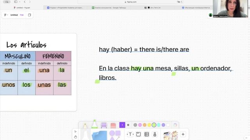
Task: Click the webcam video thumbnail
Action: 230,9
